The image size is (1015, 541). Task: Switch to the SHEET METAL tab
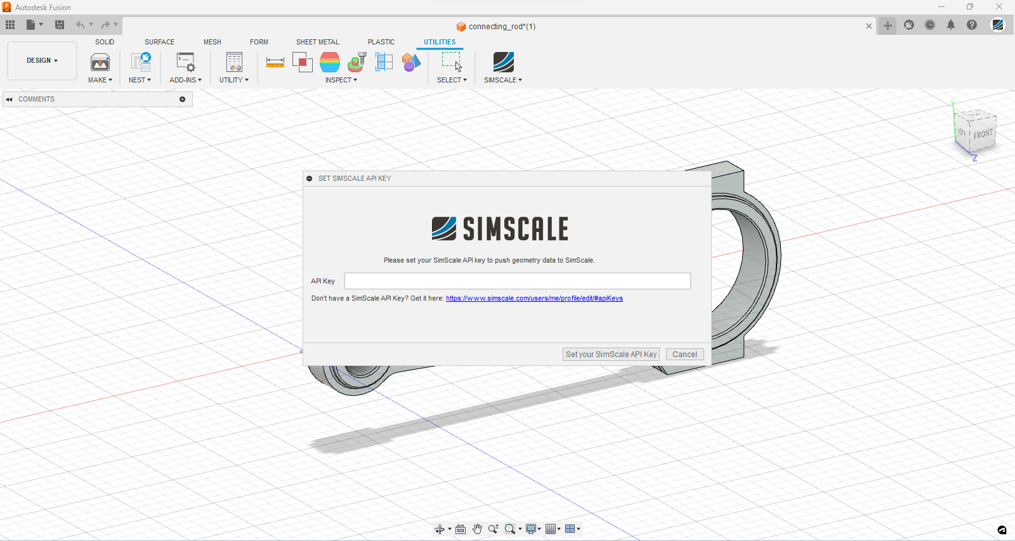(x=318, y=42)
